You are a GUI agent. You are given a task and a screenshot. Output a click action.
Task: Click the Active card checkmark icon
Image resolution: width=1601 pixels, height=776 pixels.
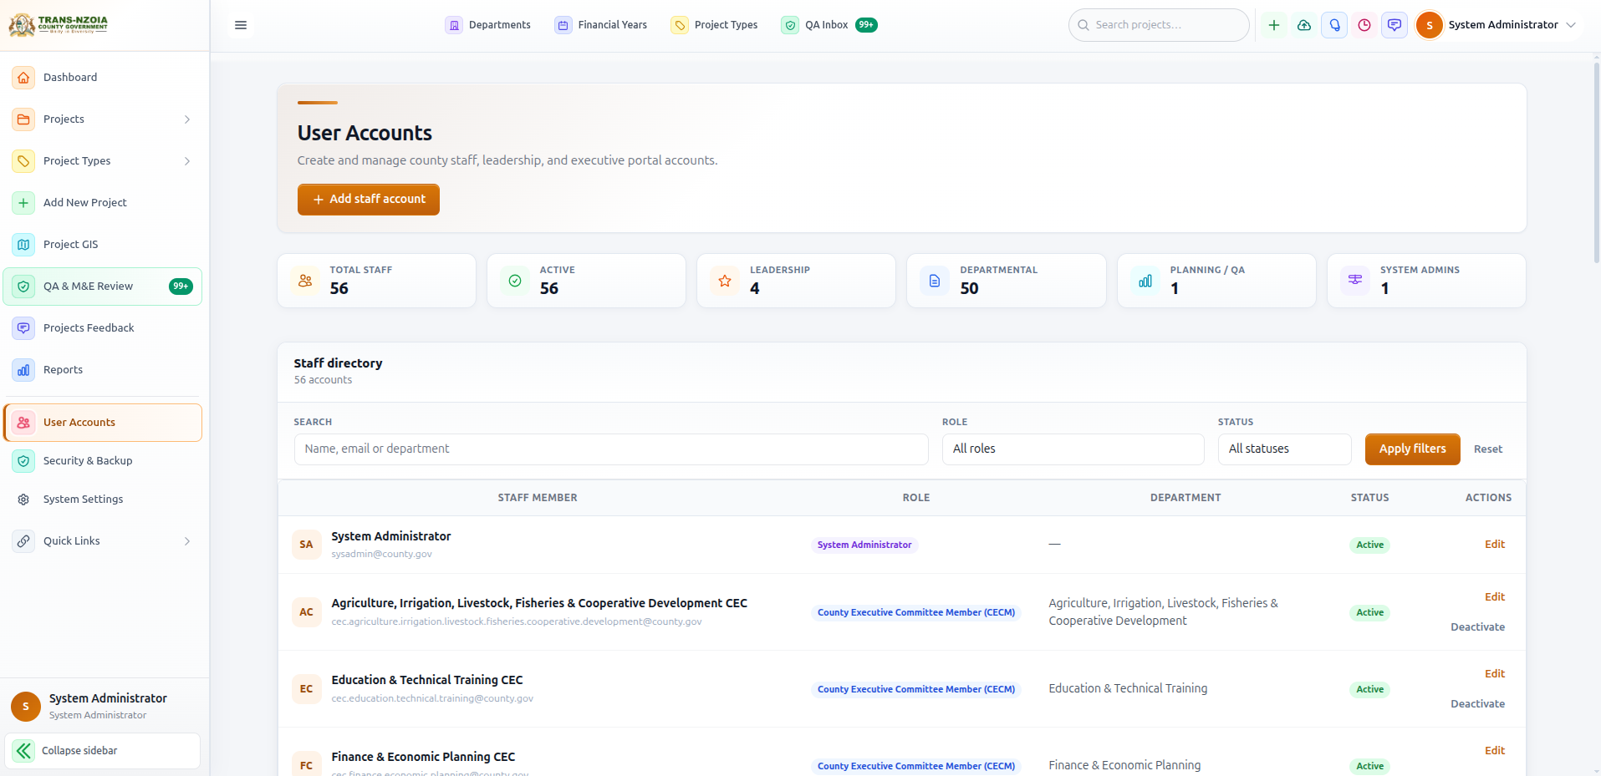(515, 281)
